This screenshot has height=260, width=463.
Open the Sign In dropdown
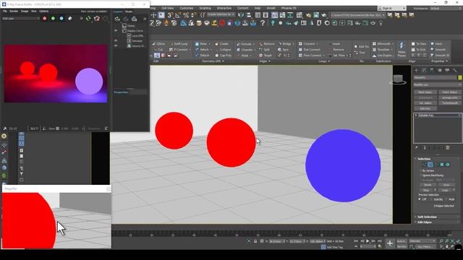(x=392, y=8)
